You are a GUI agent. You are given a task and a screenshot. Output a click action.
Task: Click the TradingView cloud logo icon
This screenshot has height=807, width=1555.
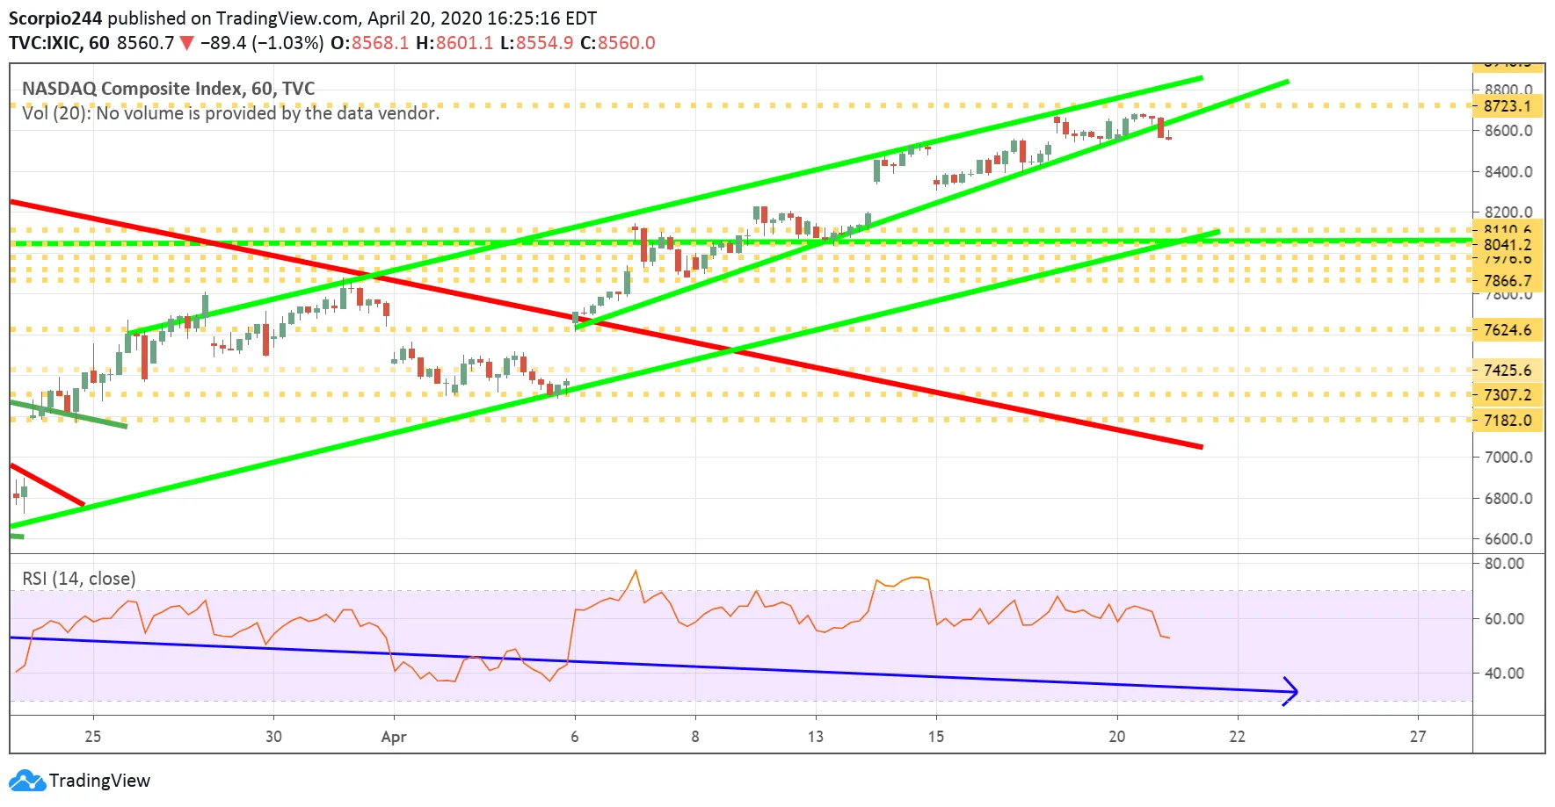(26, 780)
